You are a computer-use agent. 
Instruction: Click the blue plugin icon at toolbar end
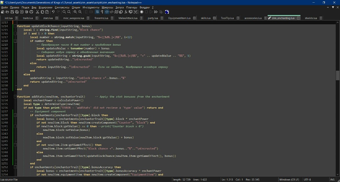tap(167, 12)
